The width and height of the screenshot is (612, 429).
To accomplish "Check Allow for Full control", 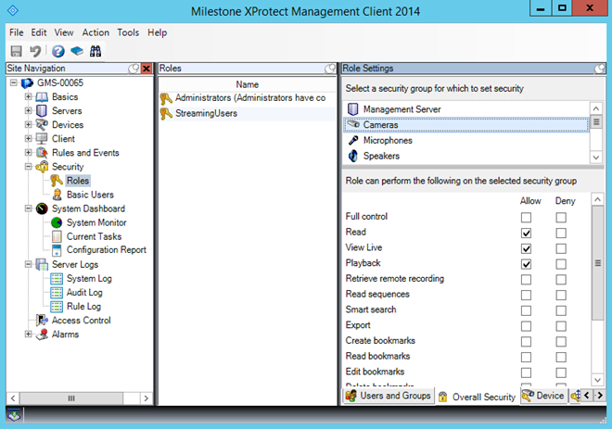I will coord(527,217).
